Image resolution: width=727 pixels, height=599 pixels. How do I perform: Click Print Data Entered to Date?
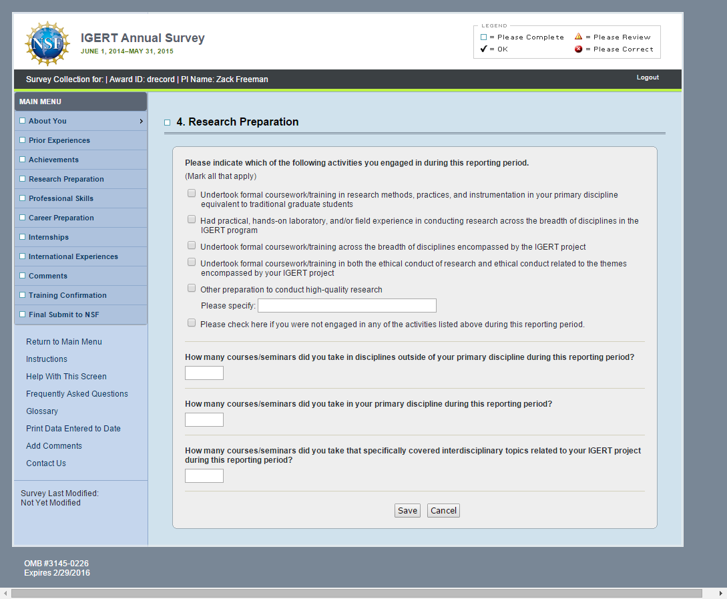pyautogui.click(x=73, y=429)
